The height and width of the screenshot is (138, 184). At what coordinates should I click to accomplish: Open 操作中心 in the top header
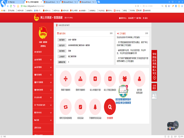pyautogui.click(x=123, y=18)
